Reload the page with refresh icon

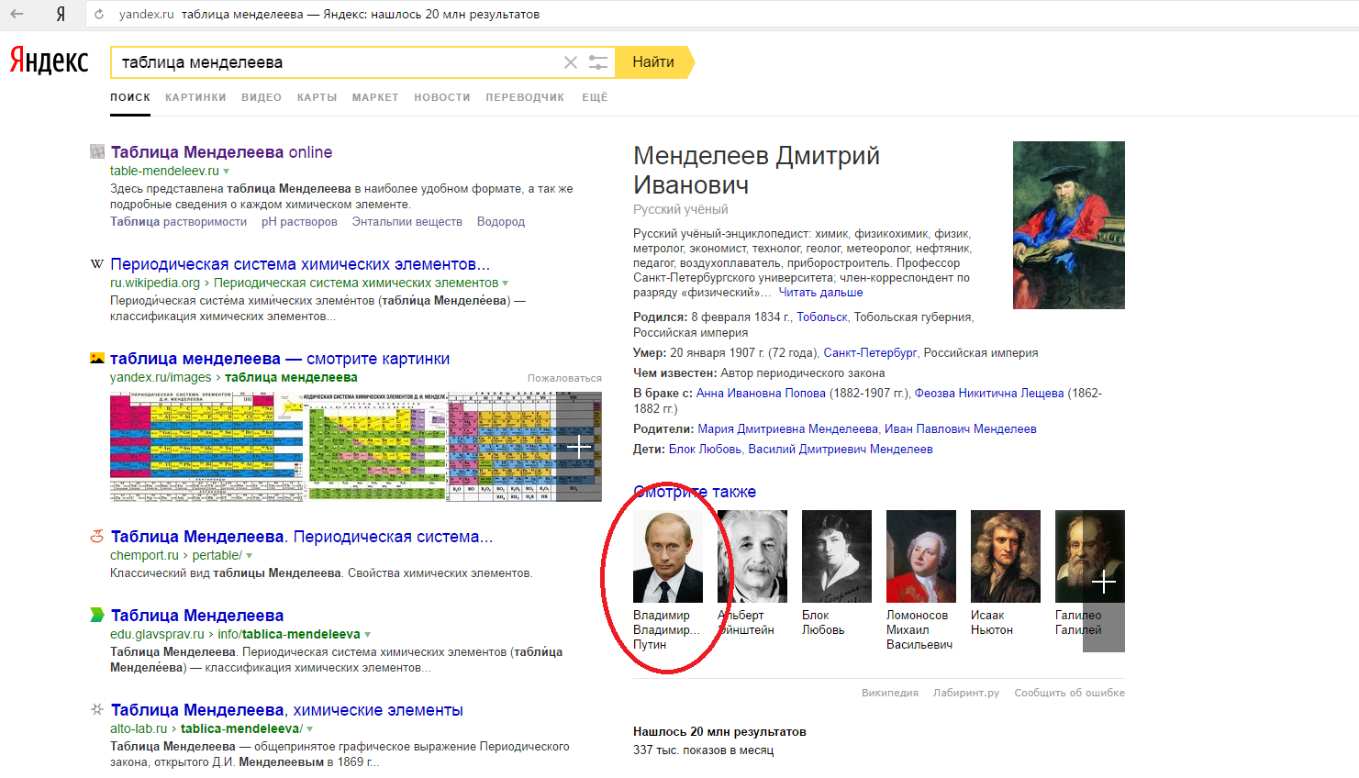pyautogui.click(x=98, y=14)
